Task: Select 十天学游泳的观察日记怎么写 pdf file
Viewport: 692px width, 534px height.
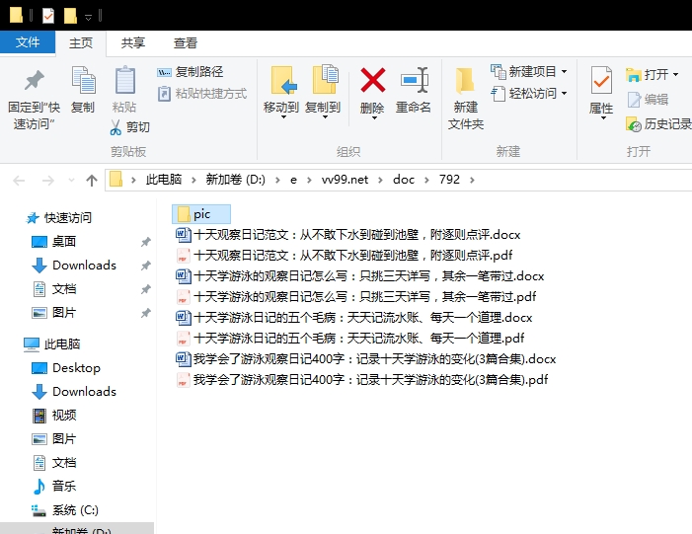Action: click(x=356, y=296)
